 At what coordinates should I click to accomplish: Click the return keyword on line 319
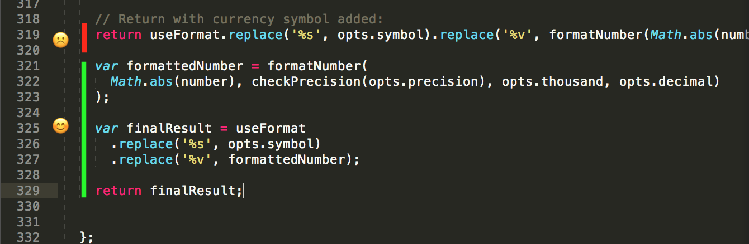click(118, 35)
